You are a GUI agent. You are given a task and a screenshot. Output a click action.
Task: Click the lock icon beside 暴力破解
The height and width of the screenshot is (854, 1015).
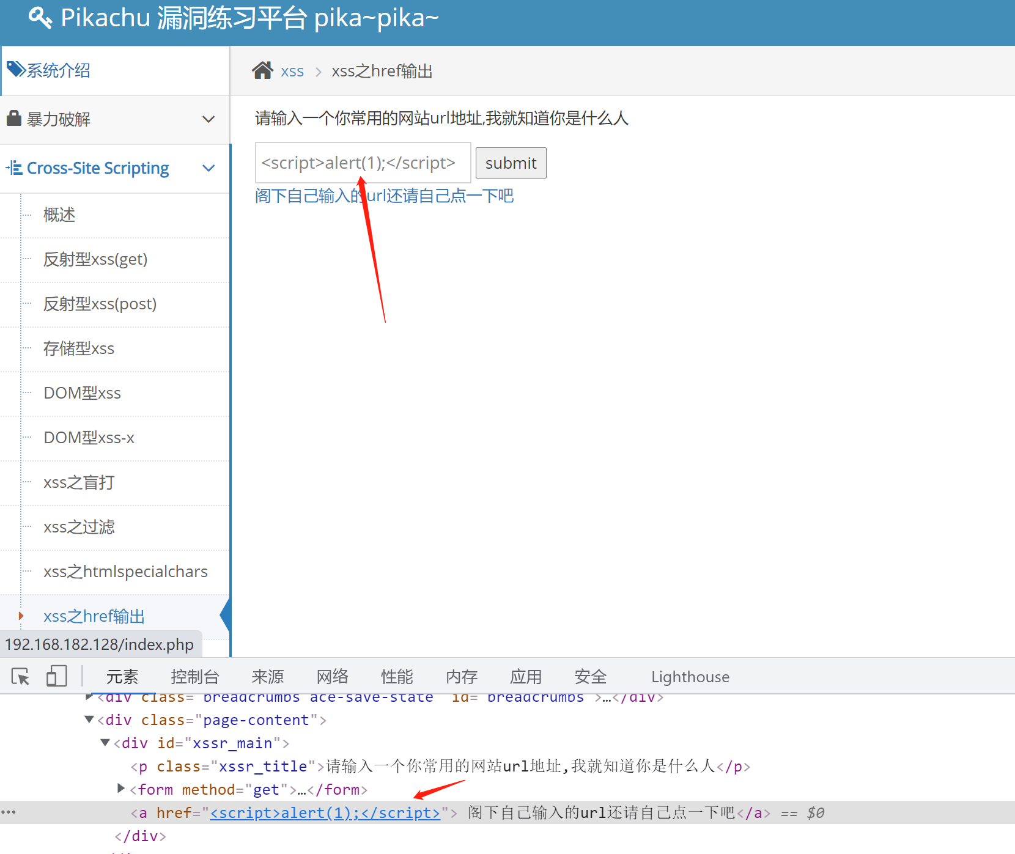click(13, 117)
